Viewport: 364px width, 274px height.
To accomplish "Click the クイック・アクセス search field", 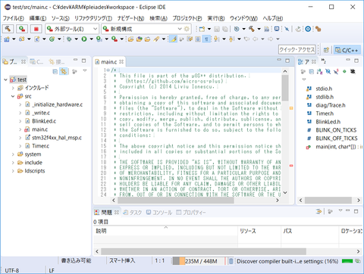I will point(297,50).
